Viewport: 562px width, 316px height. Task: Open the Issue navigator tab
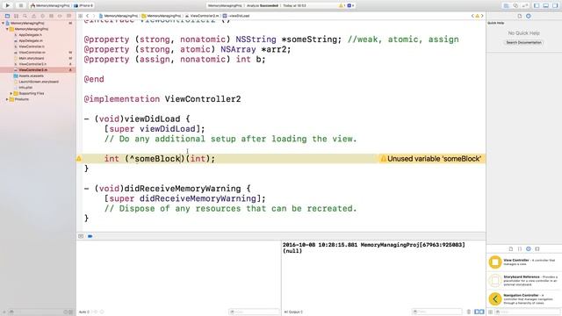click(33, 16)
